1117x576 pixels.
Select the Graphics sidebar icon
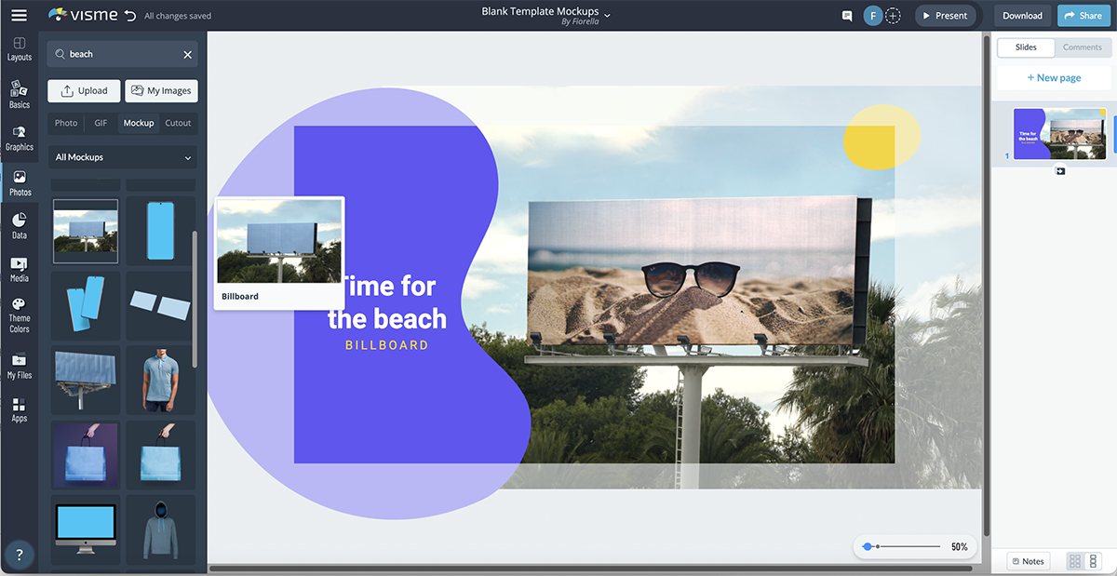(19, 138)
